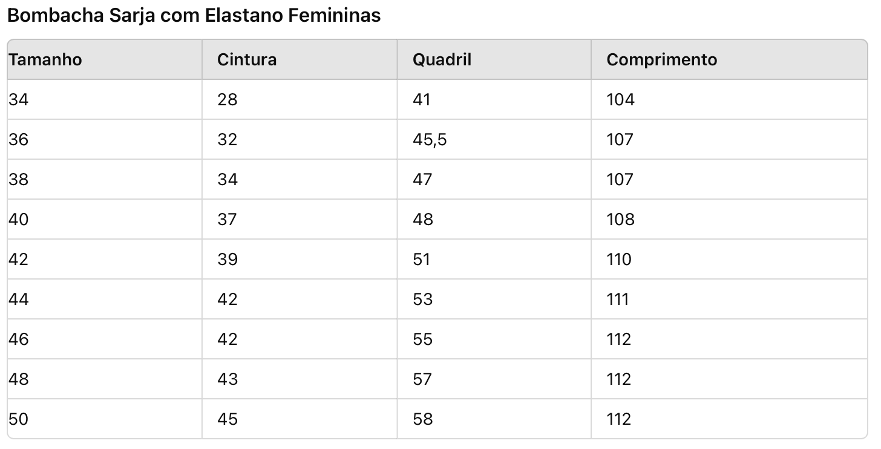Screen dimensions: 881x449
Task: Click the Comprimento column header
Action: (x=662, y=59)
